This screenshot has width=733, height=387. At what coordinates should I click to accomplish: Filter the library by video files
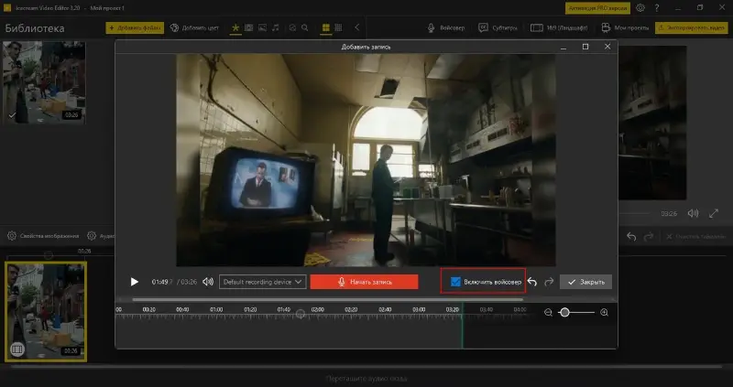click(248, 28)
